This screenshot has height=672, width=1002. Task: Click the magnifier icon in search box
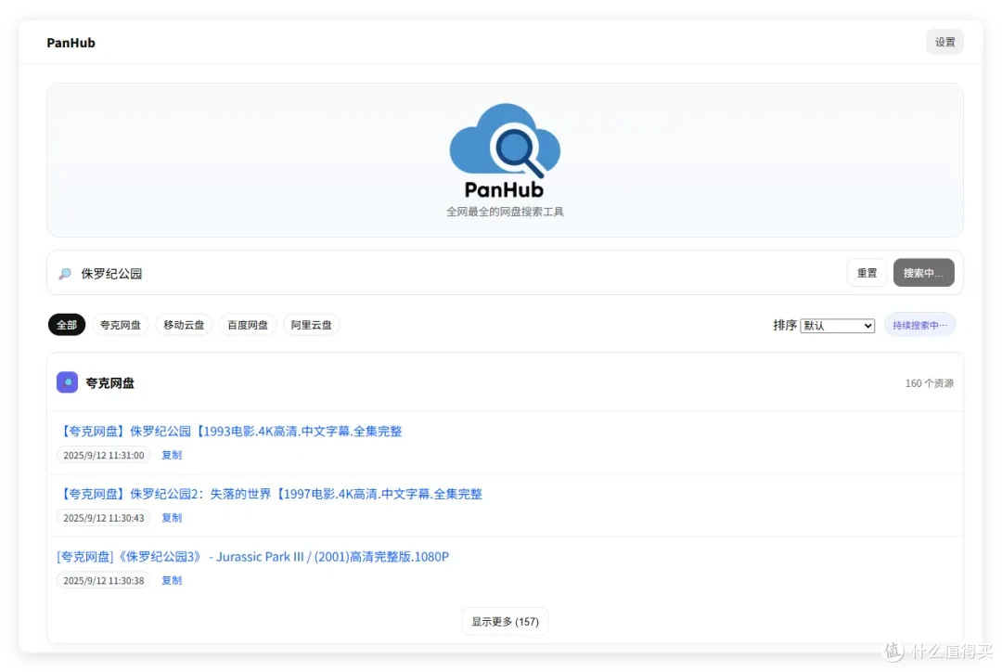coord(65,274)
